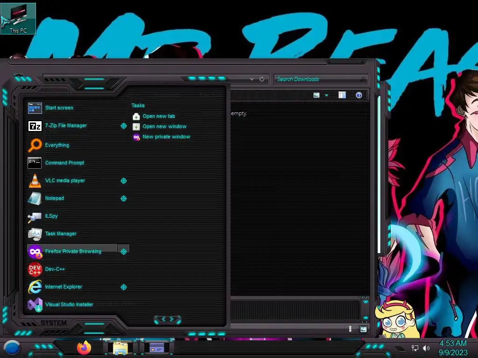Click the Explorer search magnifier icon
478x358 pixels.
coord(362,79)
